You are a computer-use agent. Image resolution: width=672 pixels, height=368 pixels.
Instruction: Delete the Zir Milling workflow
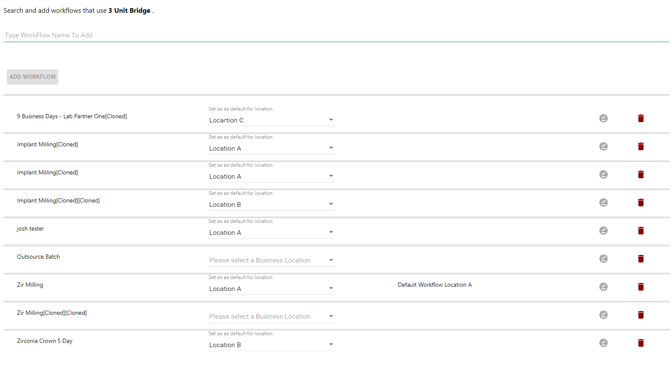pyautogui.click(x=641, y=287)
